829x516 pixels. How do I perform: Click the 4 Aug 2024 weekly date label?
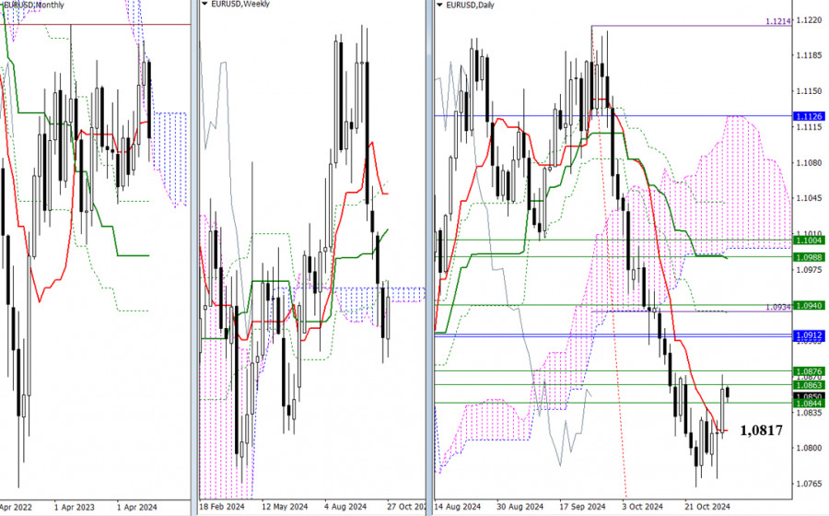tap(345, 507)
